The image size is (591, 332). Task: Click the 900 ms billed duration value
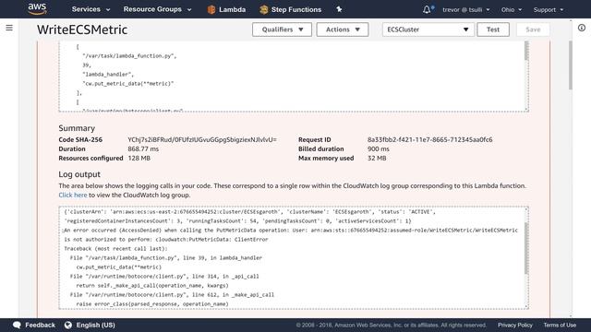click(379, 149)
